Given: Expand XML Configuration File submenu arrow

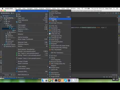Looking at the screenshot, I should point(70,63).
